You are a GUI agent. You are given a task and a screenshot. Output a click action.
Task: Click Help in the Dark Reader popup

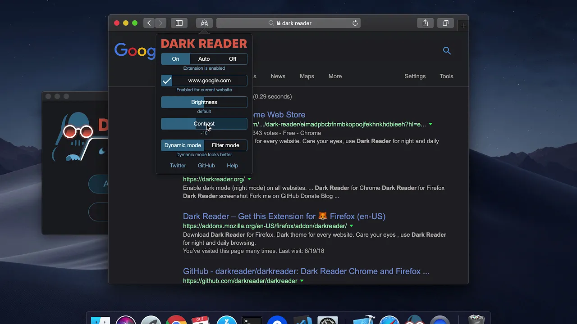pos(233,166)
